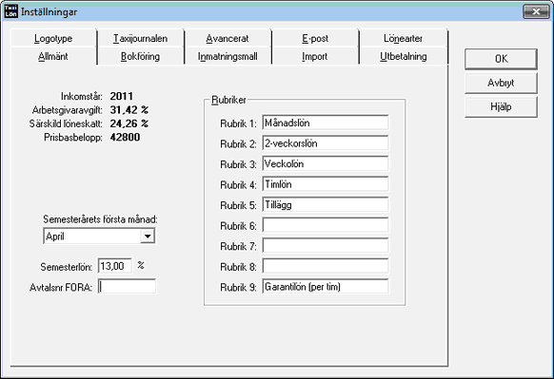
Task: Click the Prisbasbelopp value 42800
Action: tap(125, 137)
